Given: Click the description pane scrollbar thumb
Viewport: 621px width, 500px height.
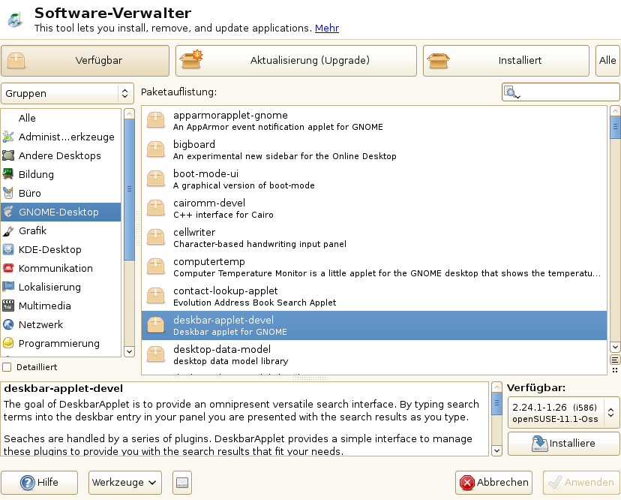Looking at the screenshot, I should [x=496, y=404].
